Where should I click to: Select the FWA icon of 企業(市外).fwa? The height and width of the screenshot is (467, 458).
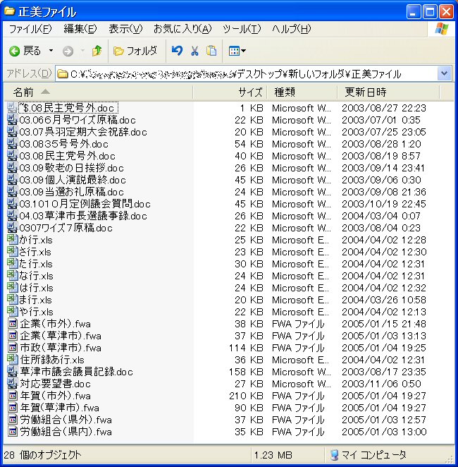tap(12, 324)
